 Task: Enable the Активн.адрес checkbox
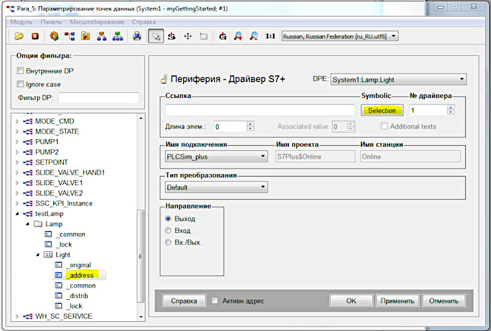coord(215,300)
